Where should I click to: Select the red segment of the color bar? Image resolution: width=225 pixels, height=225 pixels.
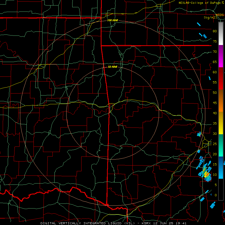point(221,78)
